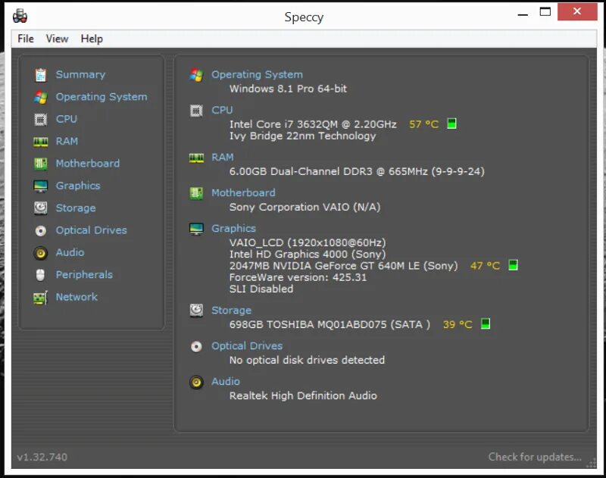Click the Motherboard icon in sidebar

[x=41, y=164]
